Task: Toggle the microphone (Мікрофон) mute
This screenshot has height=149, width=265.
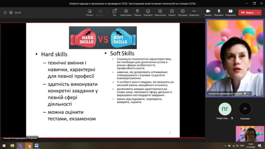Action: 219,12
